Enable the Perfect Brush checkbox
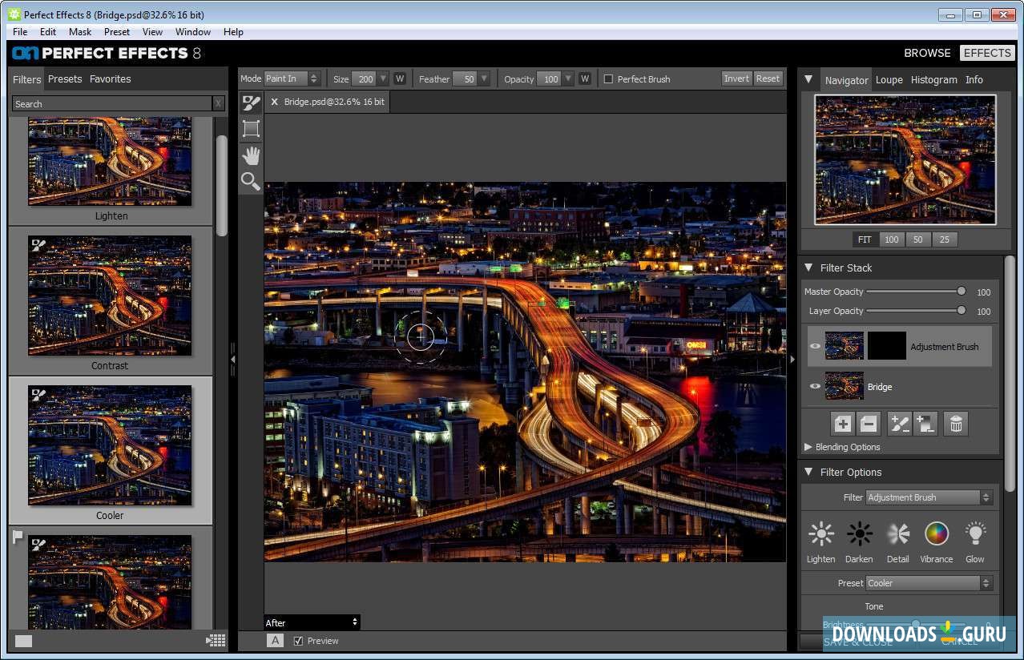 [x=608, y=79]
